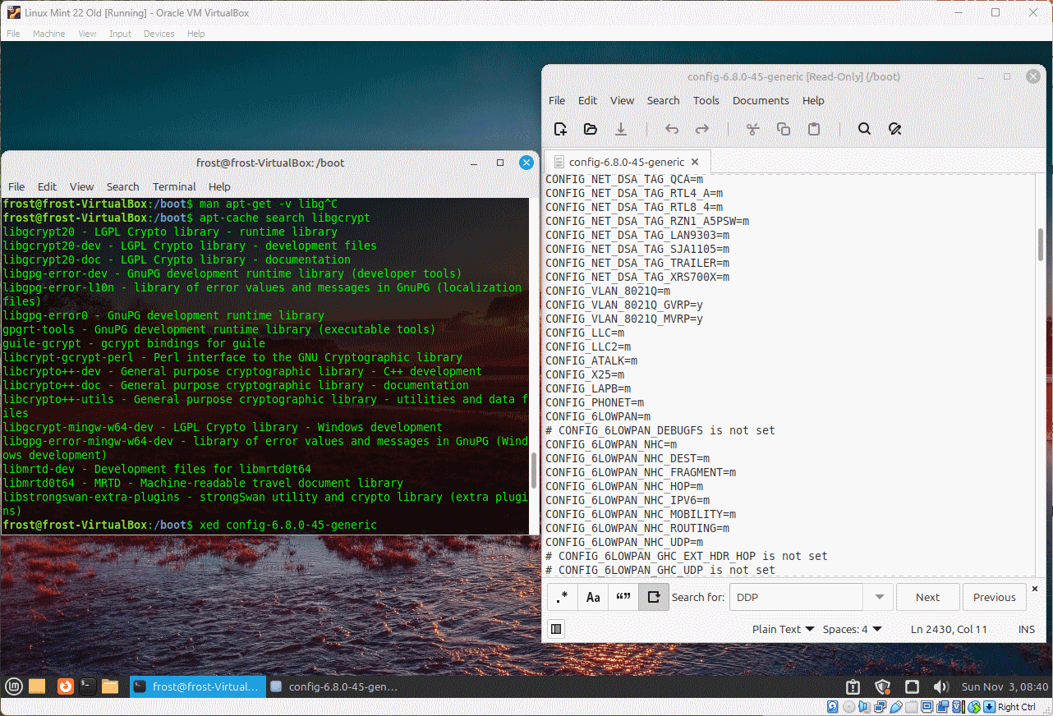Show the side pane using statusbar icon
Screen dimensions: 1053x716
(556, 629)
